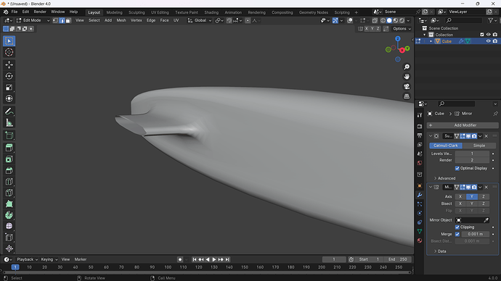
Task: Toggle Optimal Display checkbox
Action: click(x=457, y=168)
